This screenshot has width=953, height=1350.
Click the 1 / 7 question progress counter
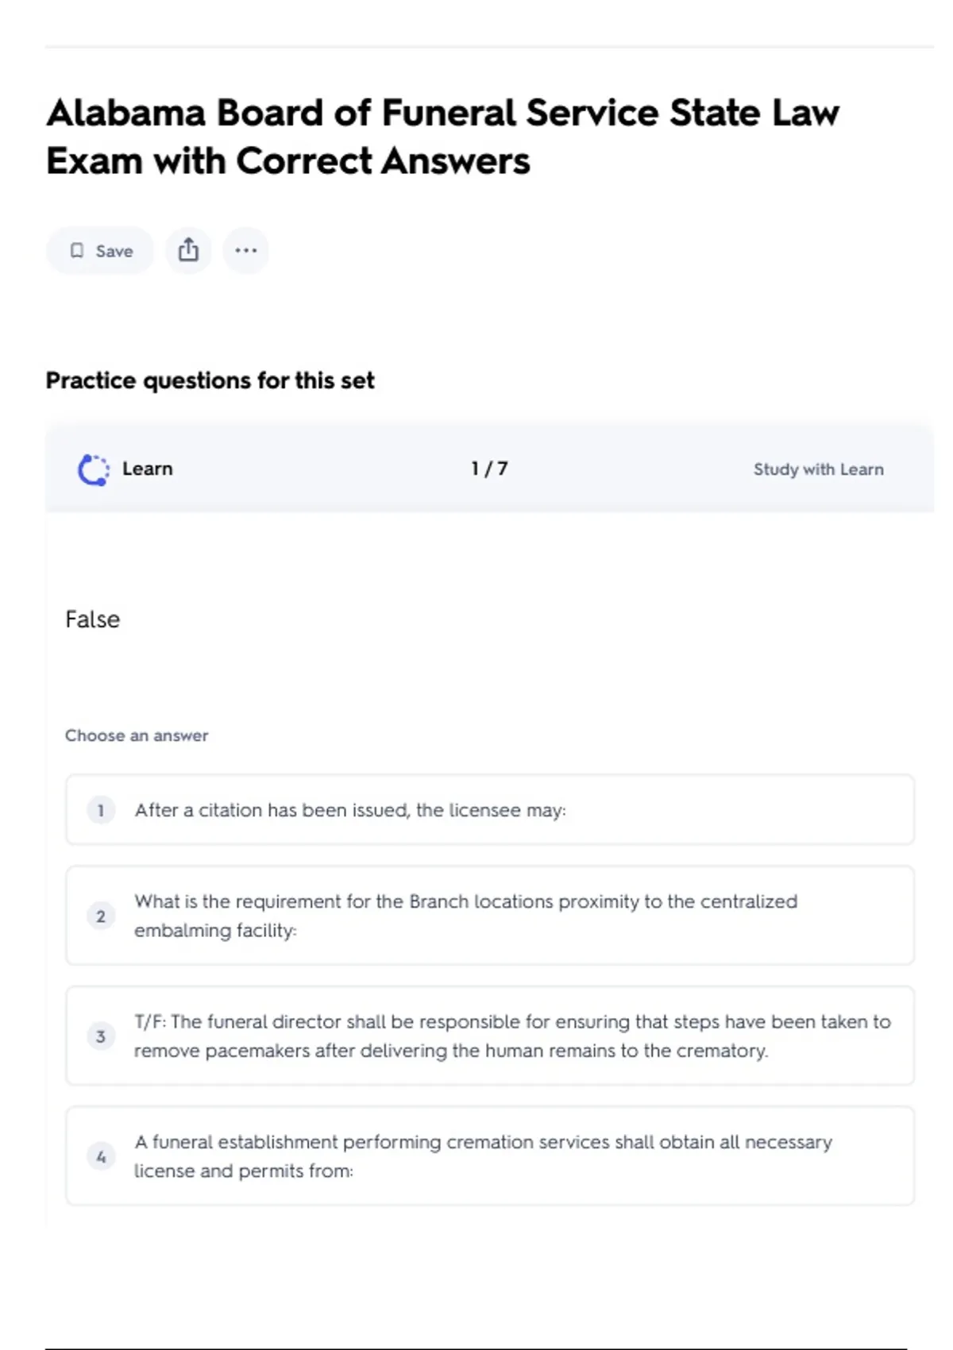pos(489,469)
